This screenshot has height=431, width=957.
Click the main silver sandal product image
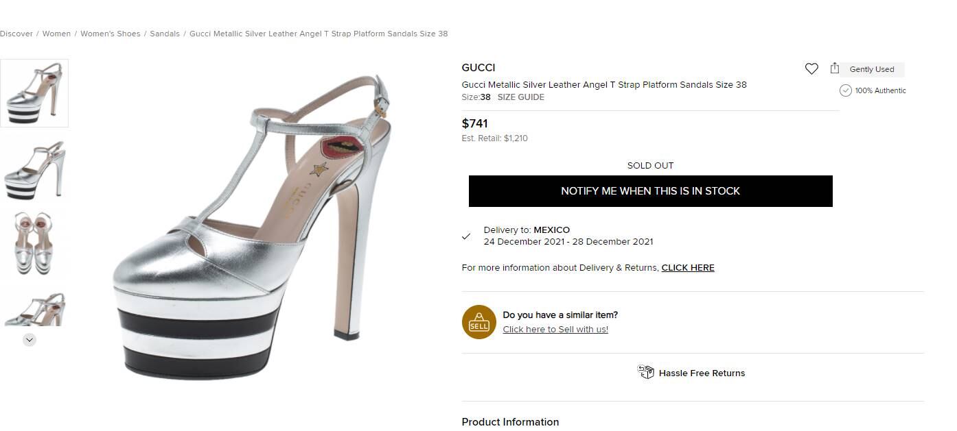click(252, 226)
